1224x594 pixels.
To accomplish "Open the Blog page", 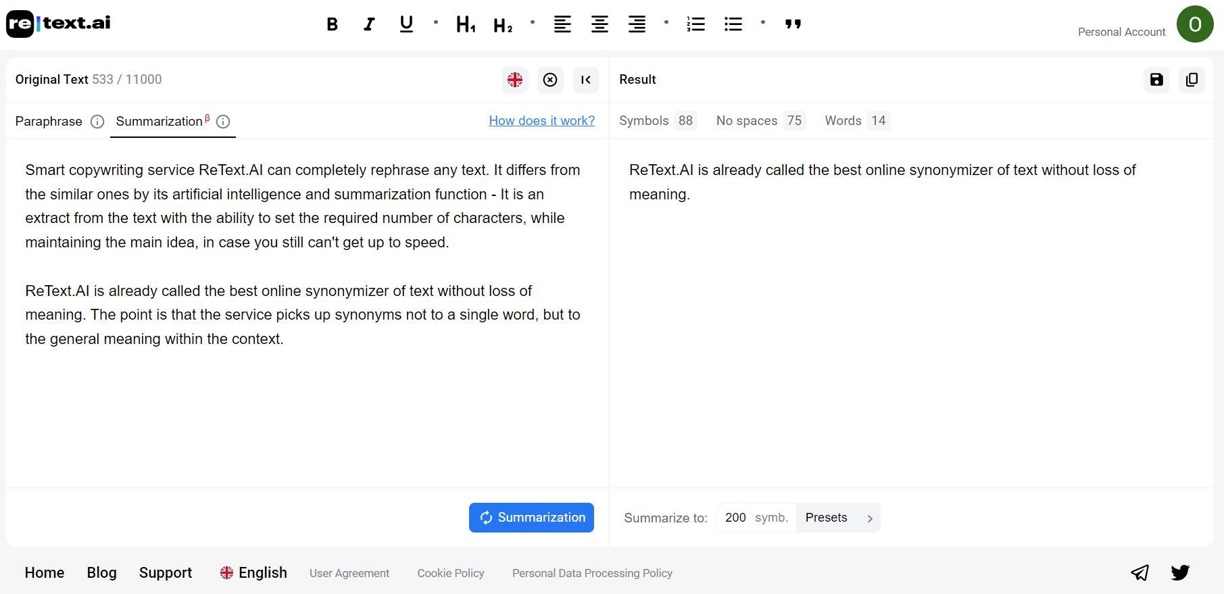I will coord(102,573).
